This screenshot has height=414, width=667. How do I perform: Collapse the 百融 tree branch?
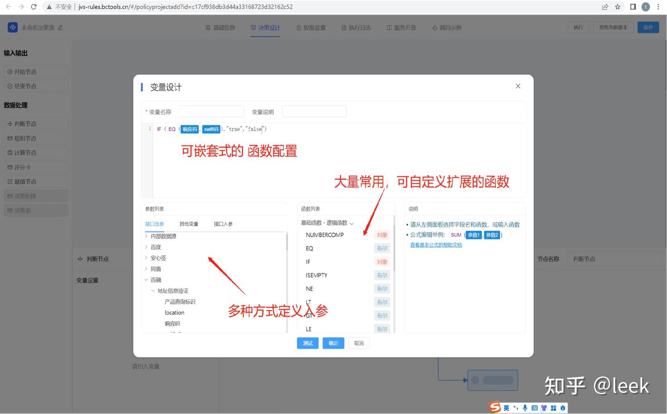click(x=146, y=280)
